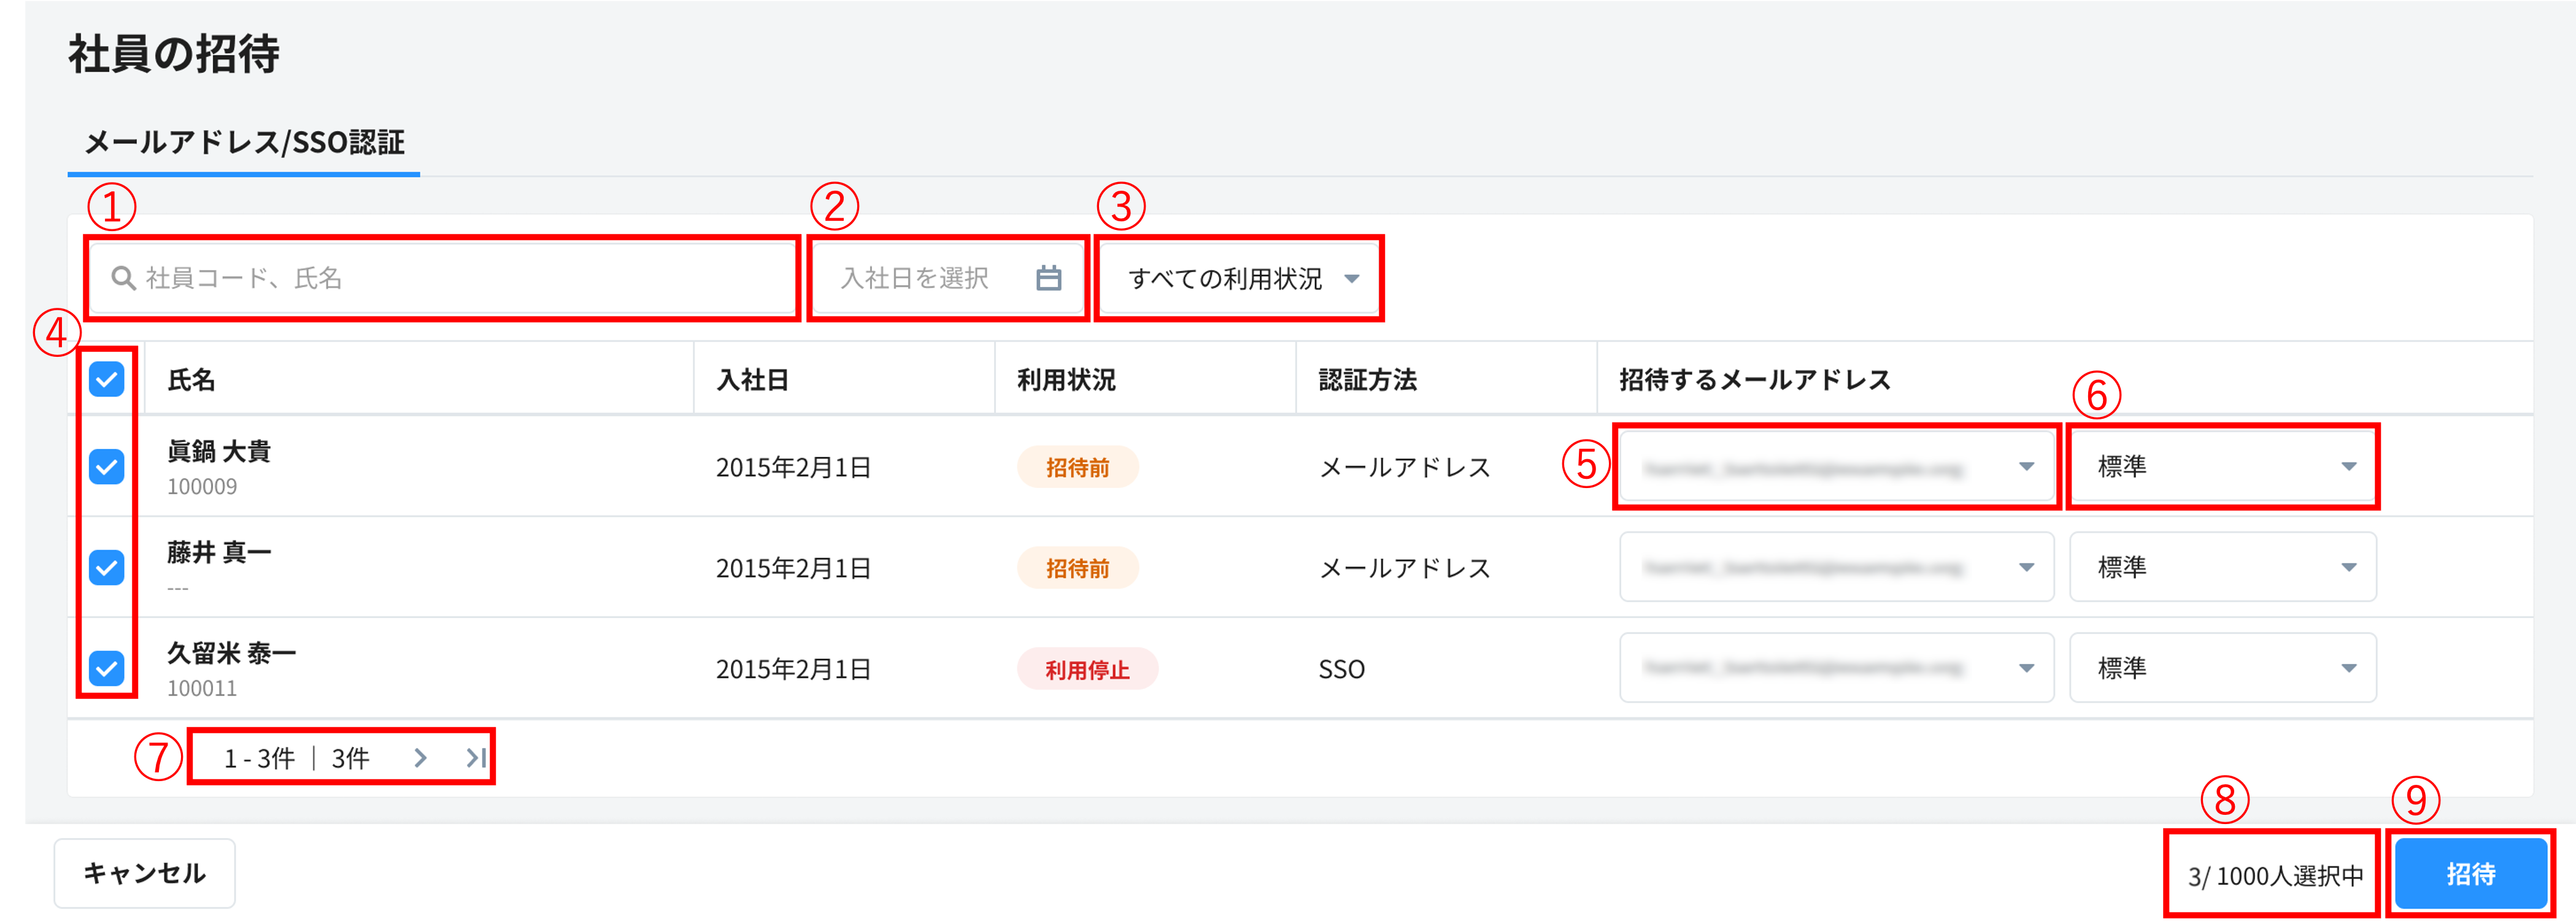Open 標準 dropdown in 藤井 真一 row
This screenshot has height=924, width=2576.
point(2222,567)
